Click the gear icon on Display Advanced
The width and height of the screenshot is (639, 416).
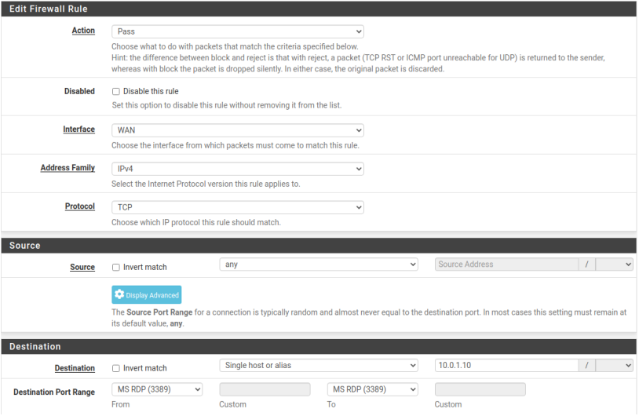coord(119,294)
